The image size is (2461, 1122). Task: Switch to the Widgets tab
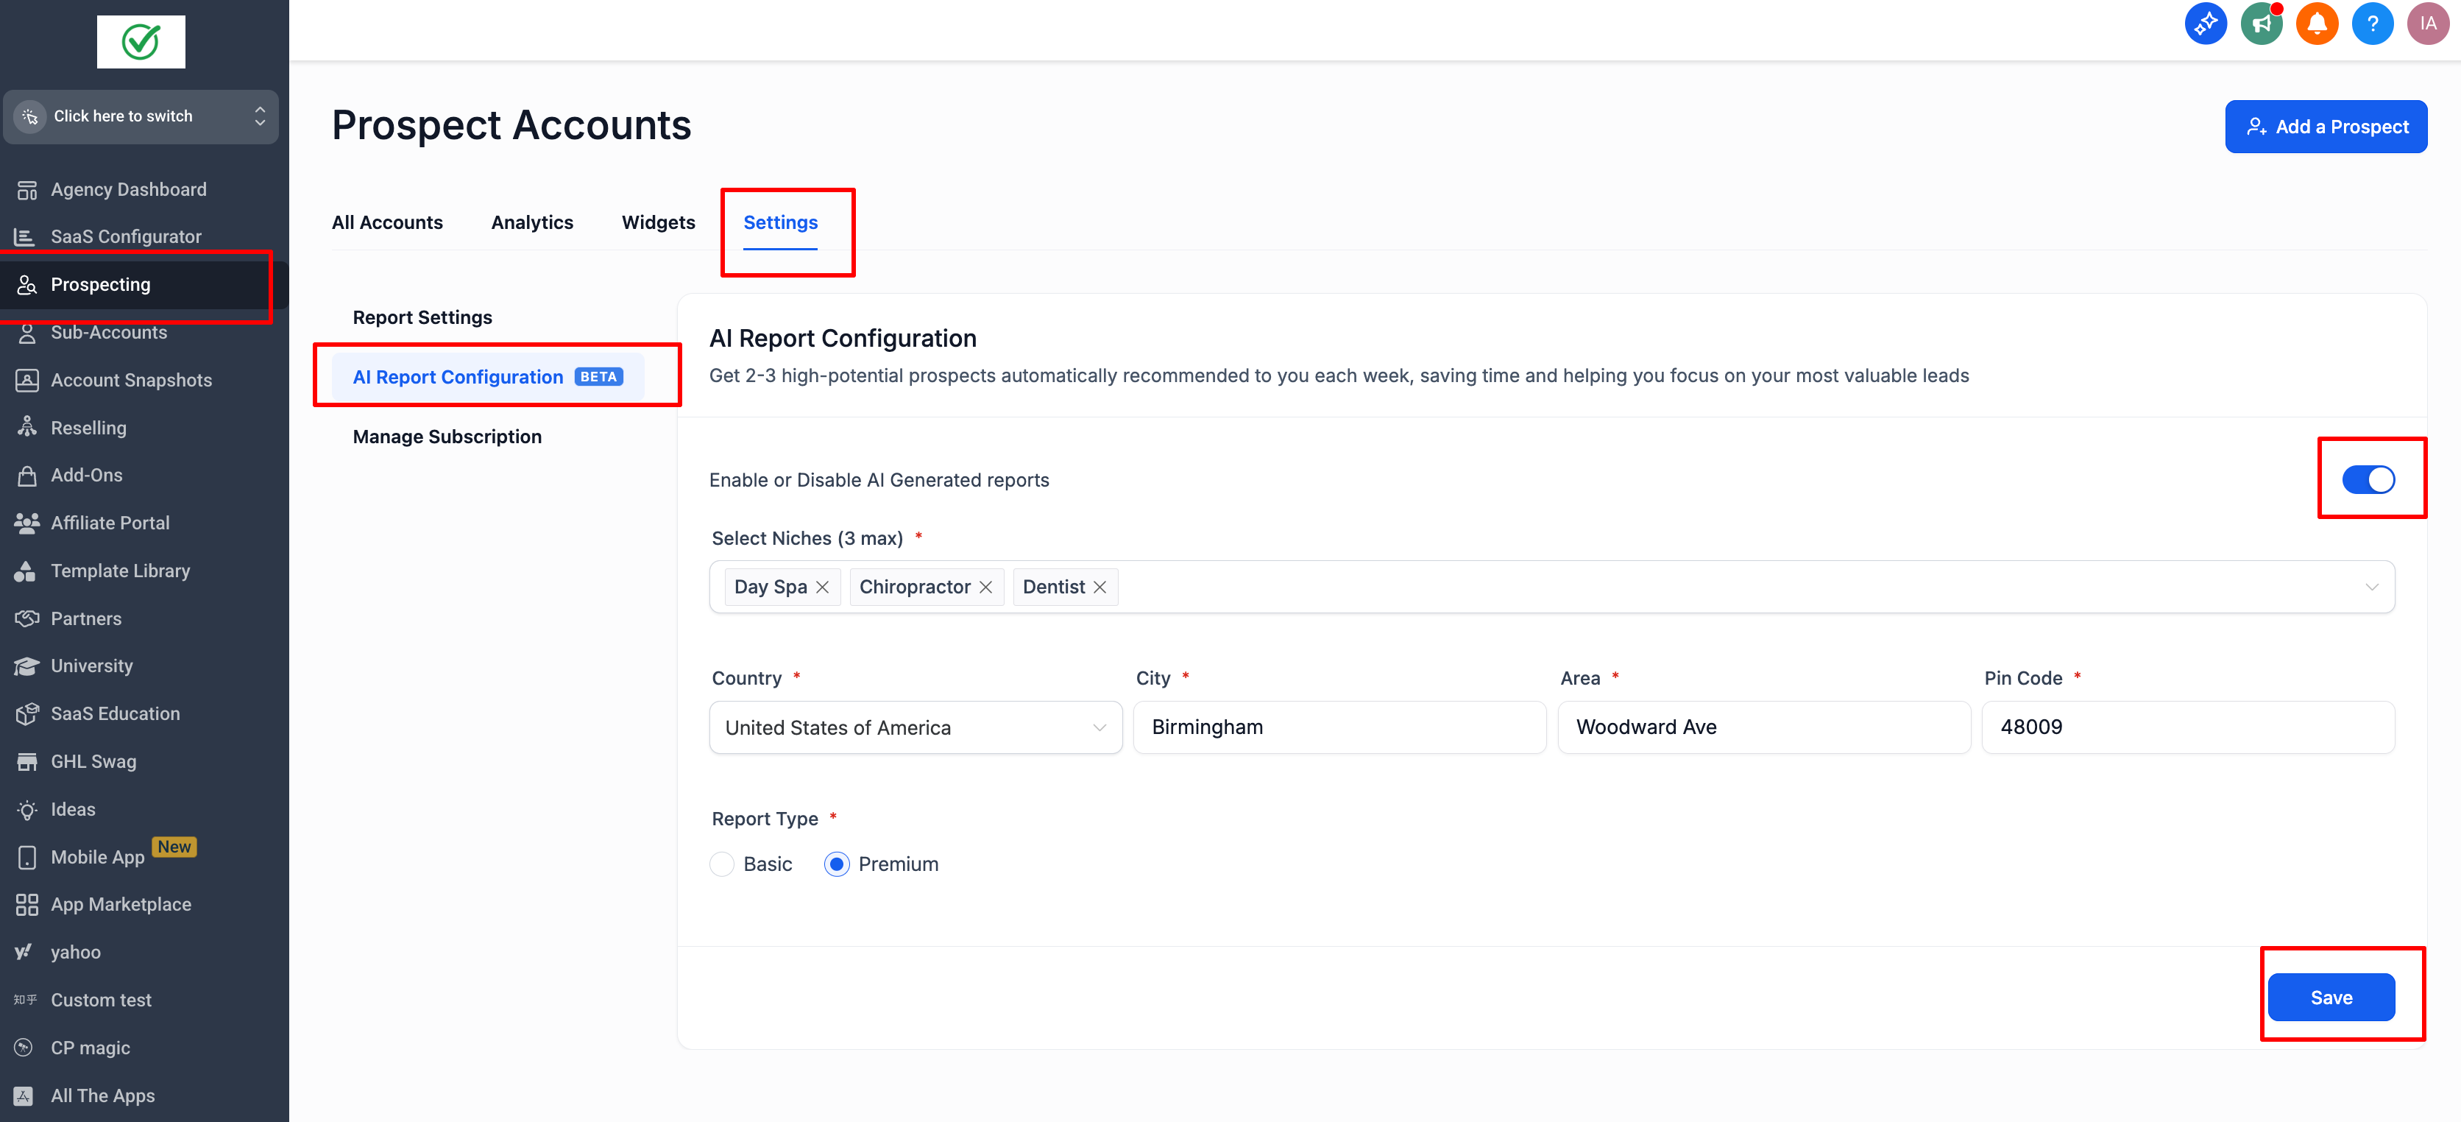pyautogui.click(x=658, y=222)
